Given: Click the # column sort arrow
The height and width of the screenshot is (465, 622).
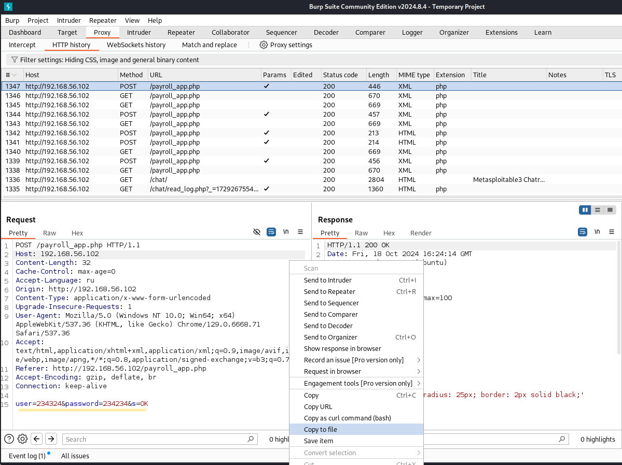Looking at the screenshot, I should pyautogui.click(x=15, y=75).
